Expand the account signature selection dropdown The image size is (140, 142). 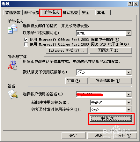point(129,94)
